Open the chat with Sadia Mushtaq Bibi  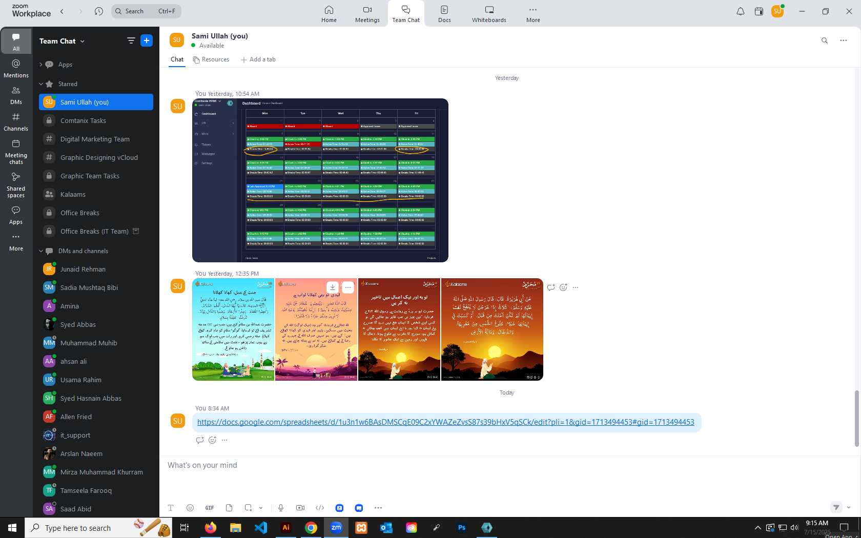click(x=96, y=288)
